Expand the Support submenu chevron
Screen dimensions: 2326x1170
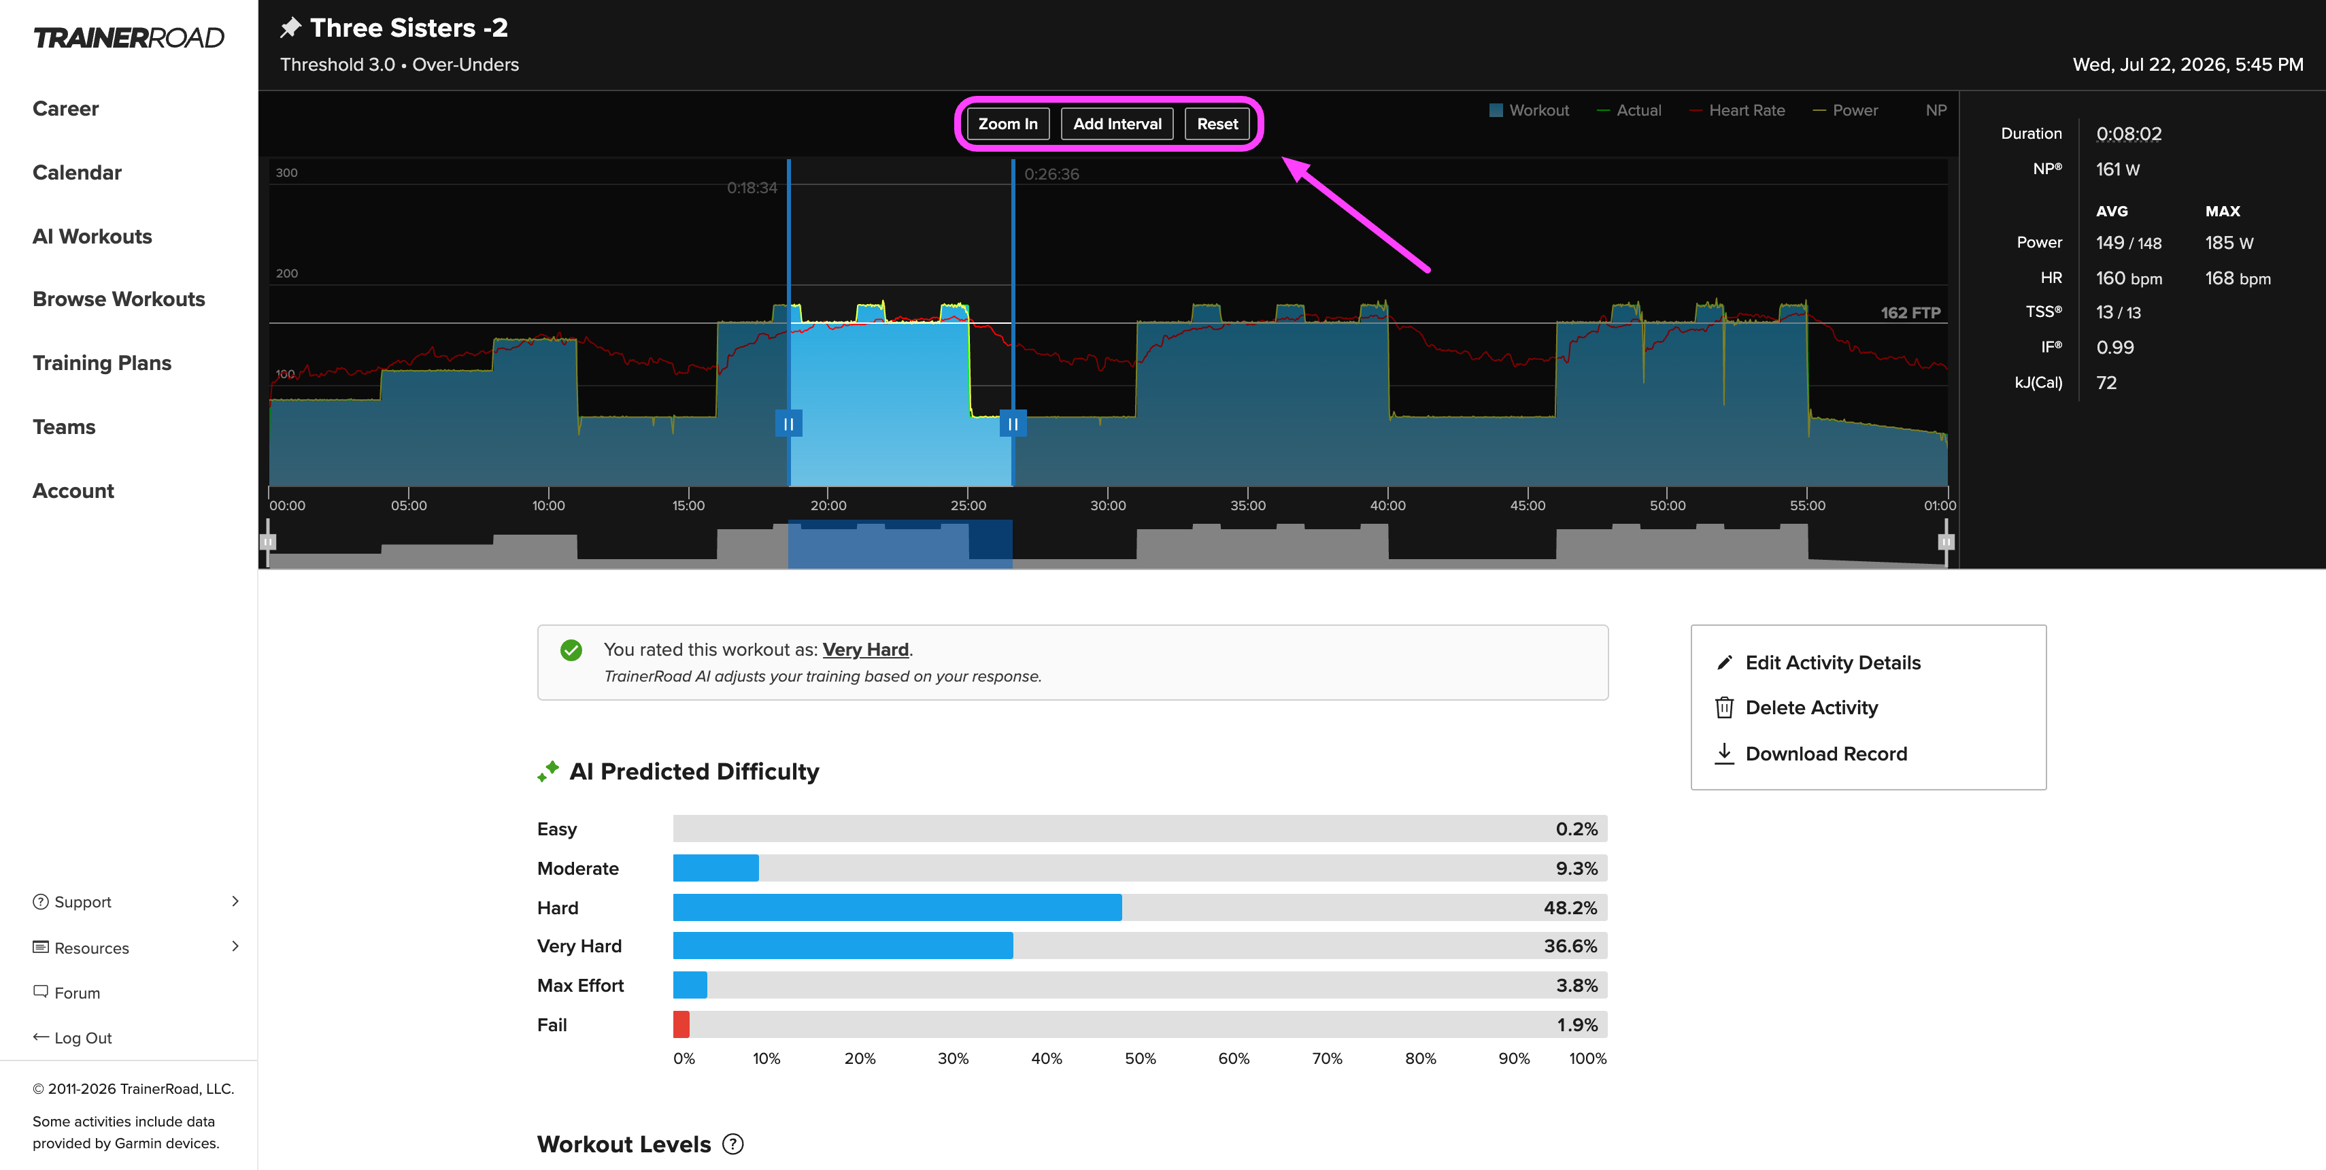(235, 901)
